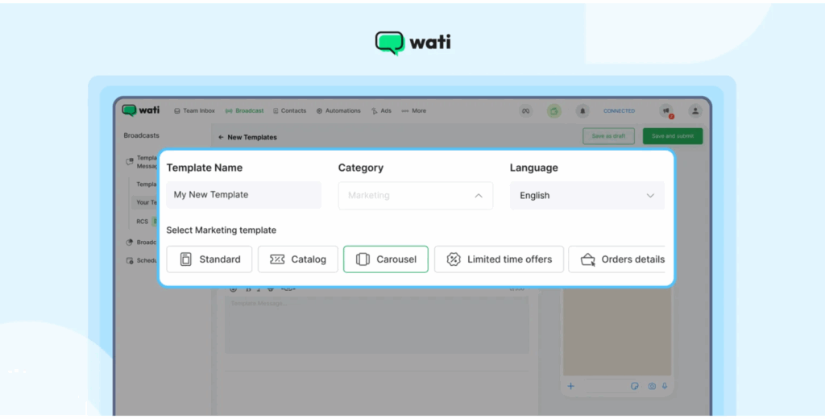Click the Standard template phone icon
The image size is (825, 419).
click(186, 259)
